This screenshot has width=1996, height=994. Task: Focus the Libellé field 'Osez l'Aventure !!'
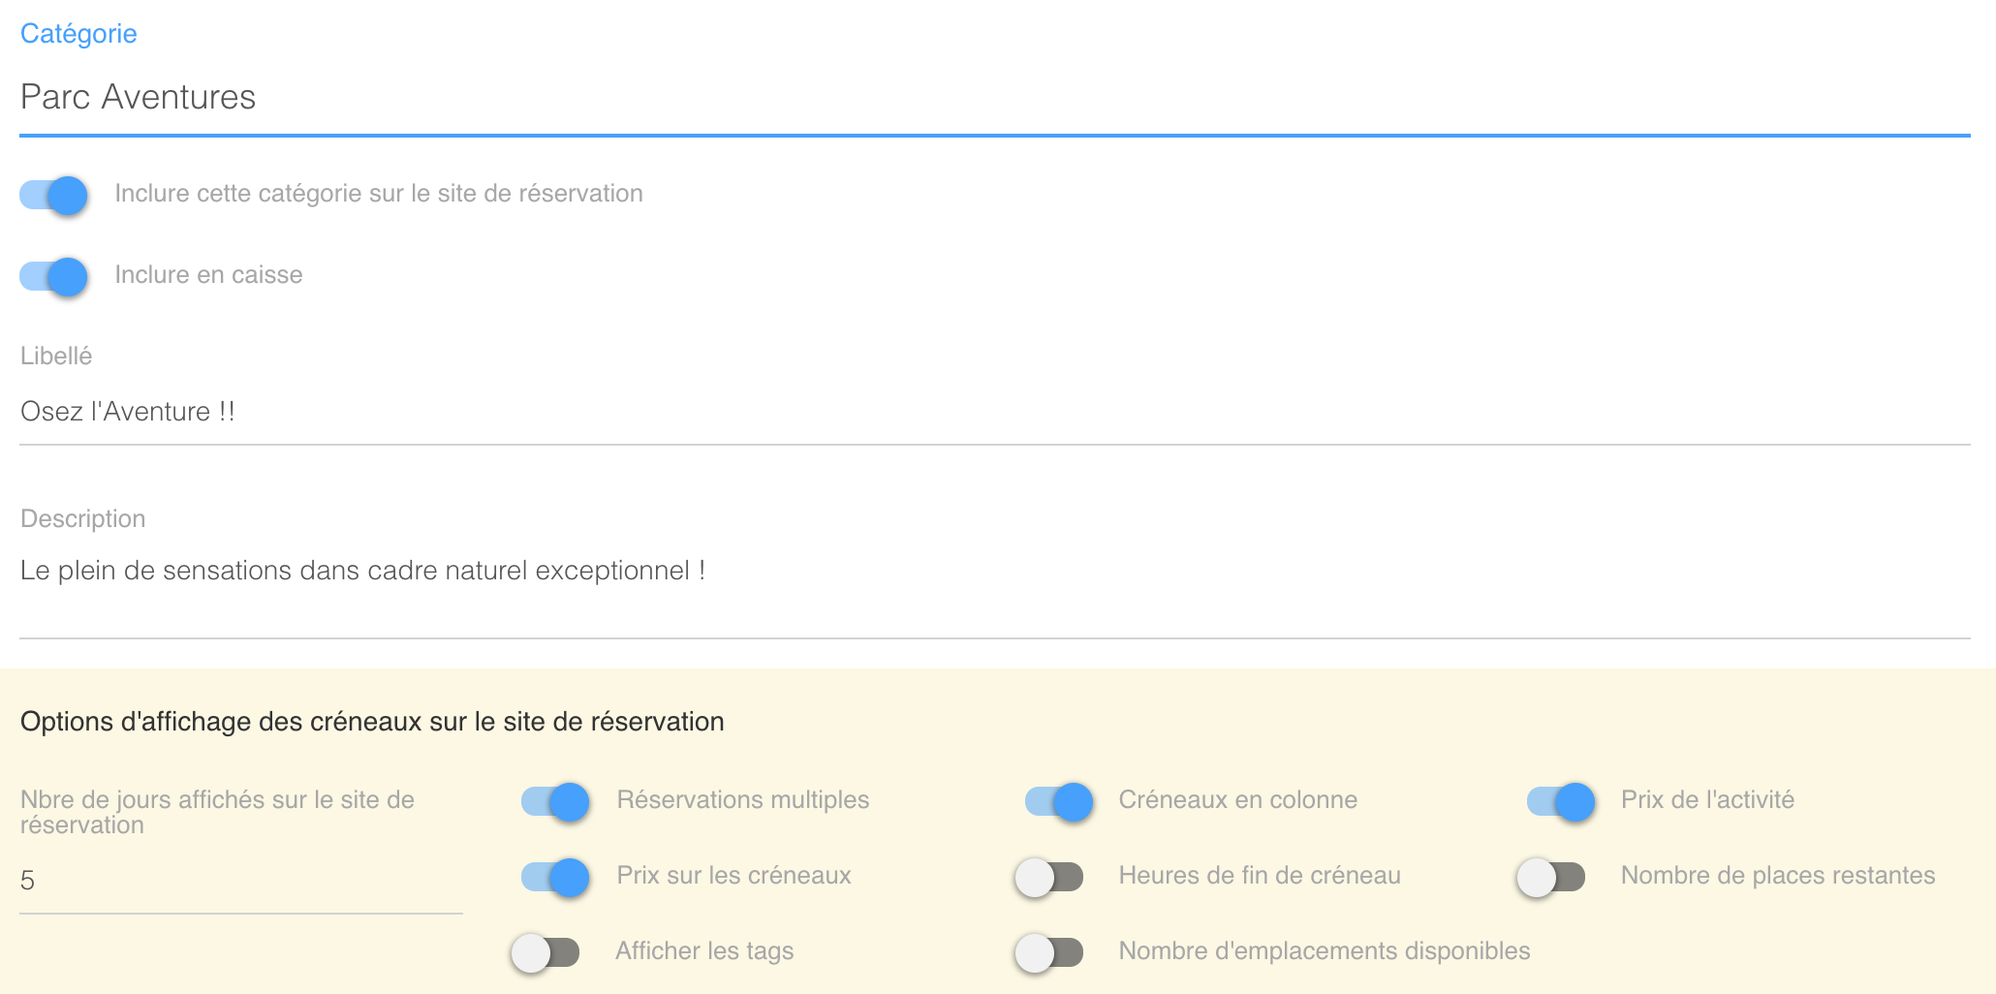[x=994, y=412]
